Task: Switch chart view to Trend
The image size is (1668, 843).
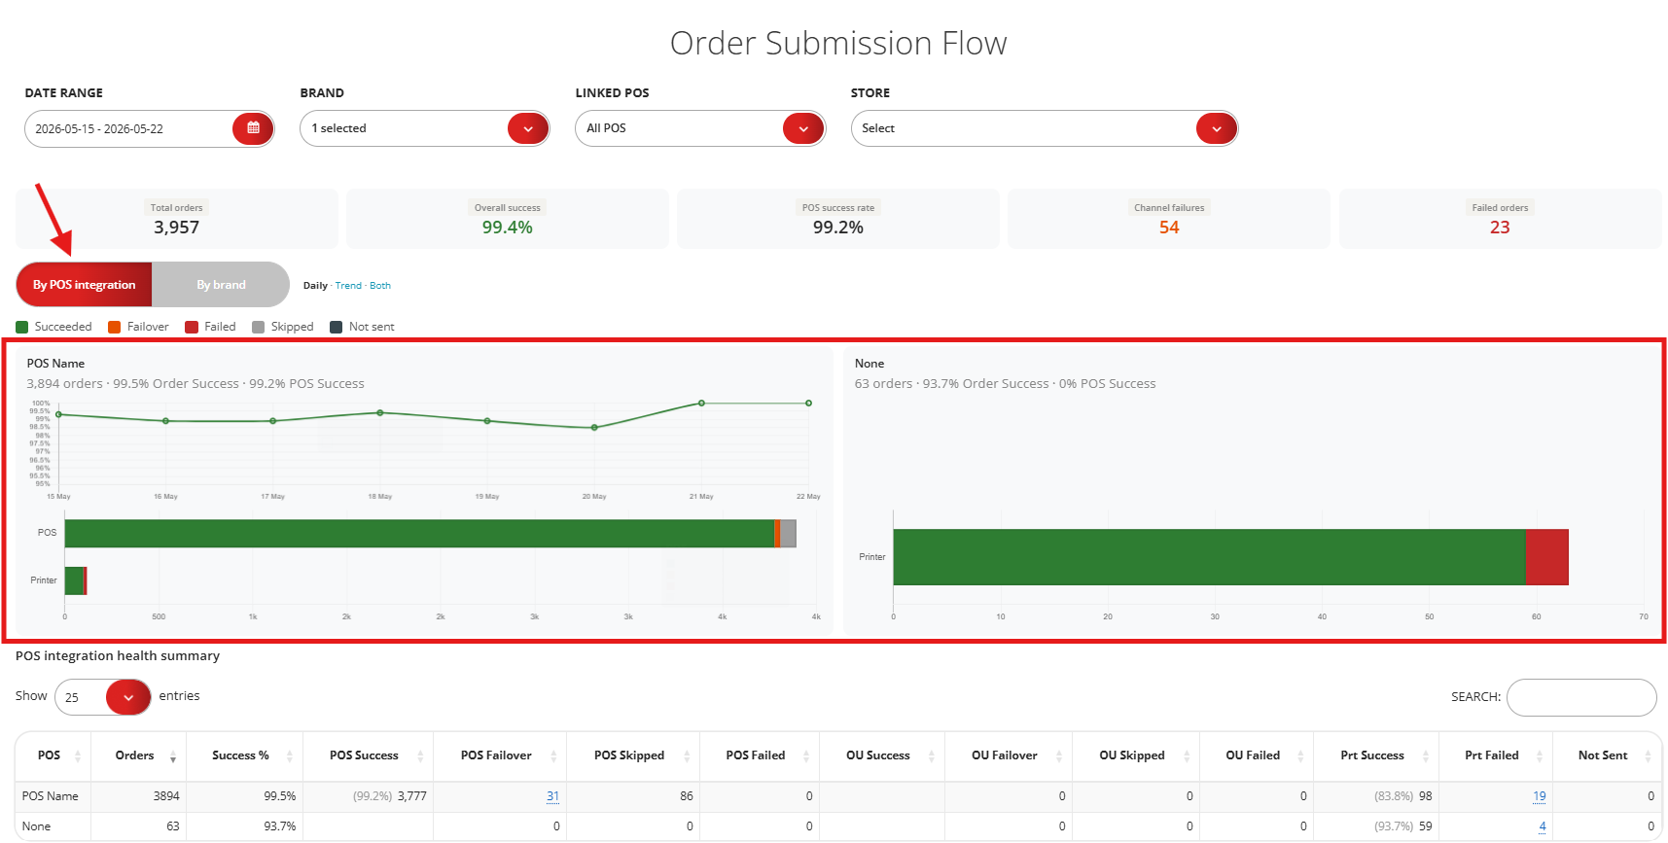Action: (x=348, y=286)
